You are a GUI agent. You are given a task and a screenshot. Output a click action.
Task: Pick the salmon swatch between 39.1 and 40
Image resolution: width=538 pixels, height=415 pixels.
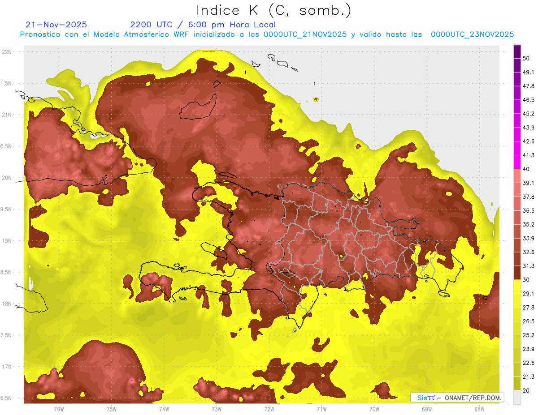517,176
